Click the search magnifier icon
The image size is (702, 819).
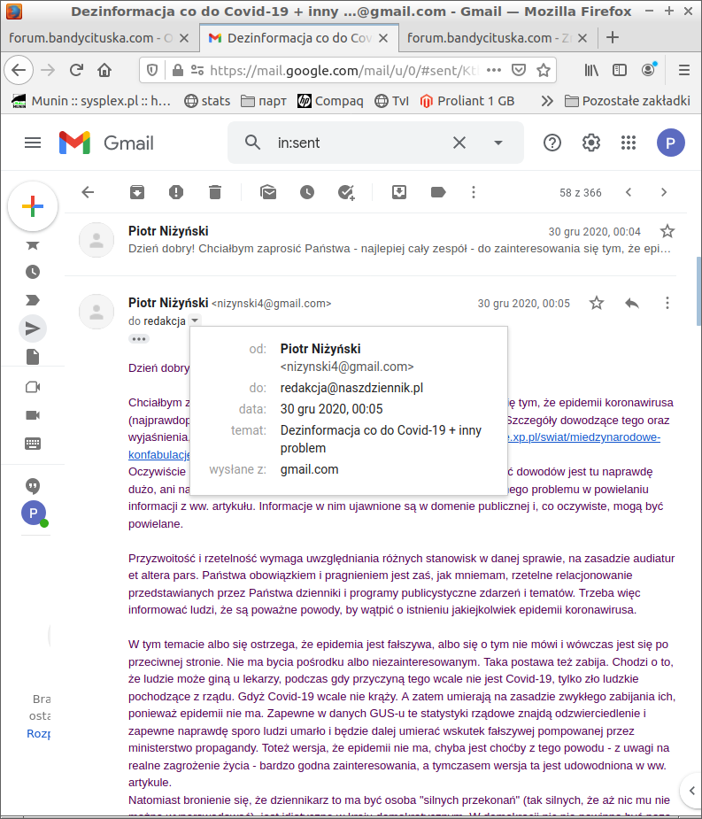(x=253, y=142)
